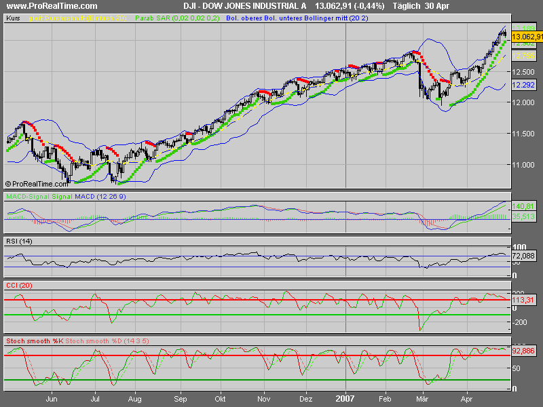
Task: Click the Okt month label on the time axis
Action: pyautogui.click(x=220, y=399)
